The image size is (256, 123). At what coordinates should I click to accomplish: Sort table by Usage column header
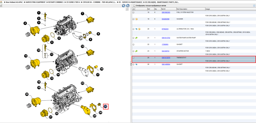pos(208,9)
